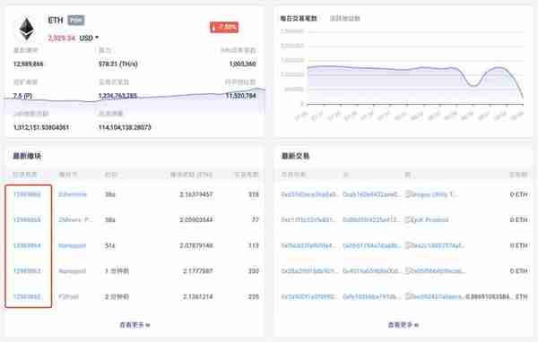Click block reward 2.05903544
The height and width of the screenshot is (342, 538).
(x=196, y=219)
